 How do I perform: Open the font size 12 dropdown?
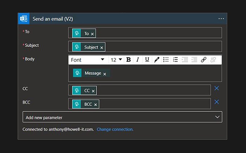tap(116, 60)
